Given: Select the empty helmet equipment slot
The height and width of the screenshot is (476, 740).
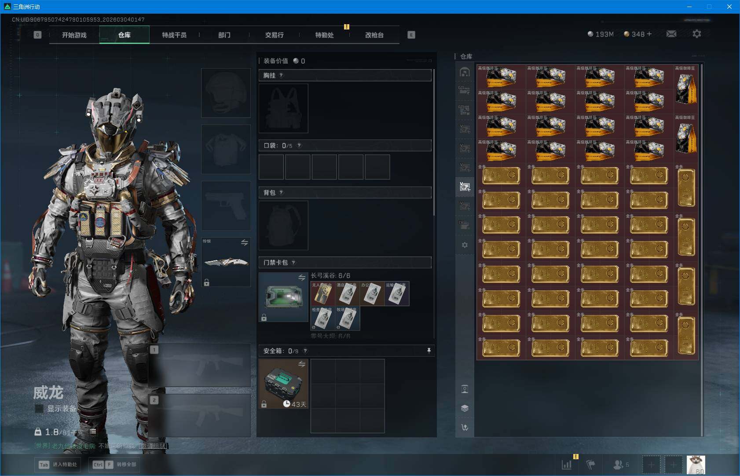Looking at the screenshot, I should point(226,93).
